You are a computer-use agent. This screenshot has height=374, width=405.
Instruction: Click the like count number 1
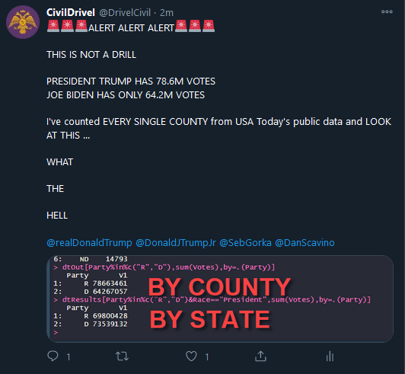pos(206,357)
